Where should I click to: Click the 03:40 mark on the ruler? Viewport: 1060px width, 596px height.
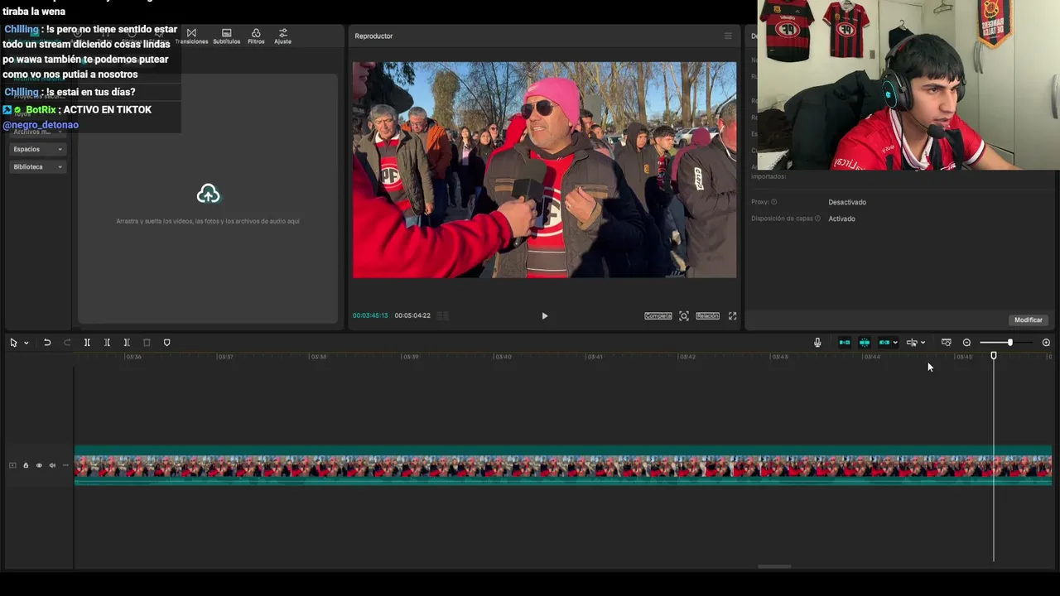[503, 357]
